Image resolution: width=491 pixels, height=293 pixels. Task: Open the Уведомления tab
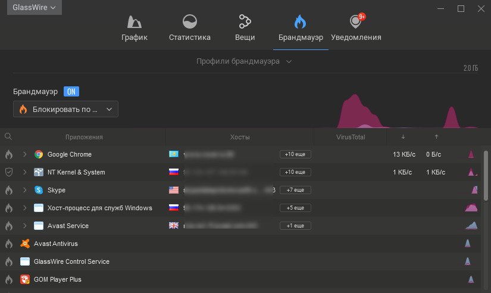click(x=356, y=27)
